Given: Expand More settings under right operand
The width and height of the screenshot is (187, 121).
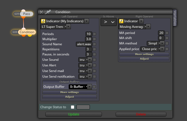Looking at the screenshot, I should coord(144,54).
